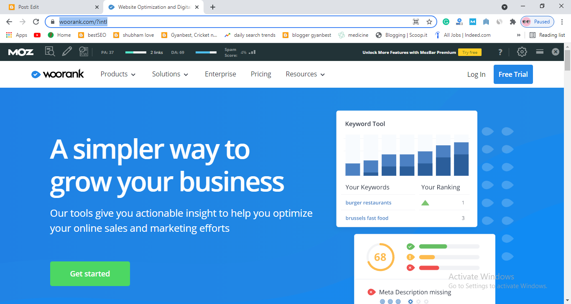
Task: Expand the Resources menu
Action: coord(305,74)
